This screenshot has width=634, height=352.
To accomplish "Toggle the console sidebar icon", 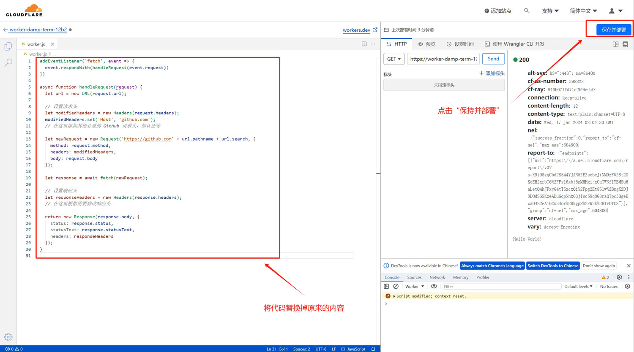I will [x=386, y=287].
